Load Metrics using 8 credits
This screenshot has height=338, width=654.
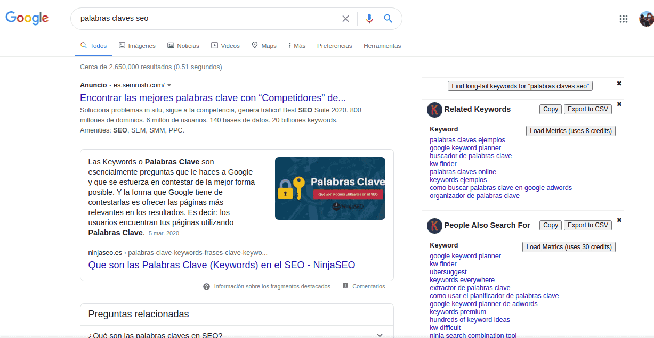click(571, 131)
